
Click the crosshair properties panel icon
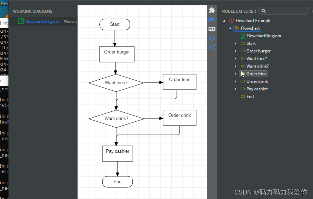[212, 38]
